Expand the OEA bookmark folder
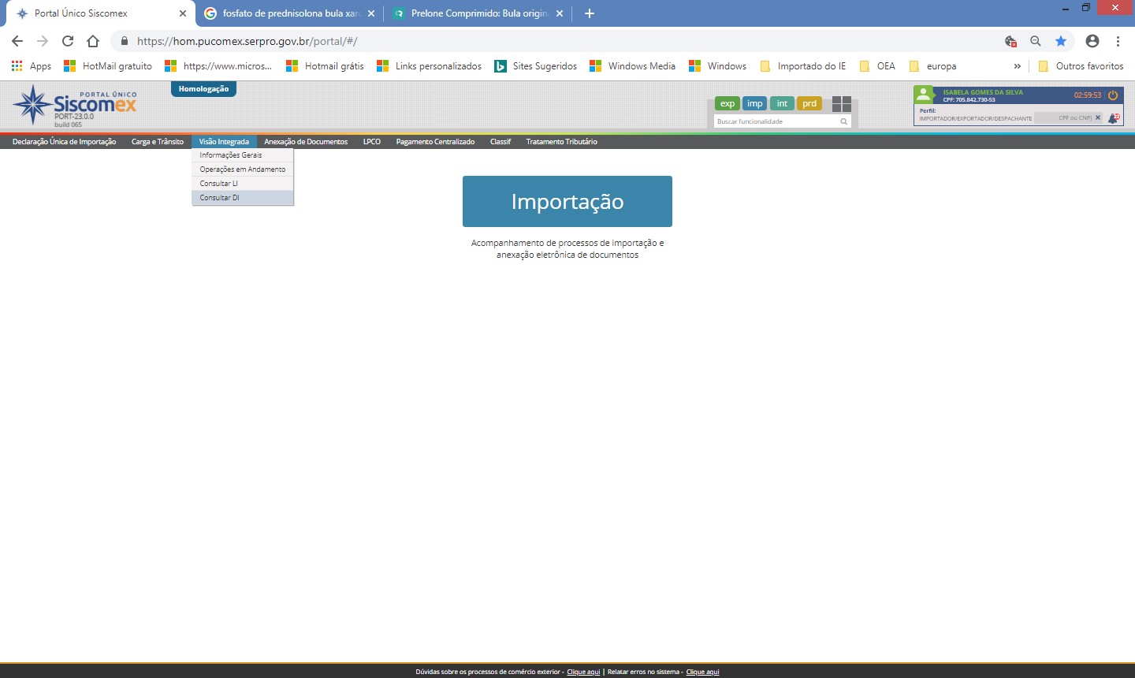This screenshot has width=1135, height=678. 876,66
